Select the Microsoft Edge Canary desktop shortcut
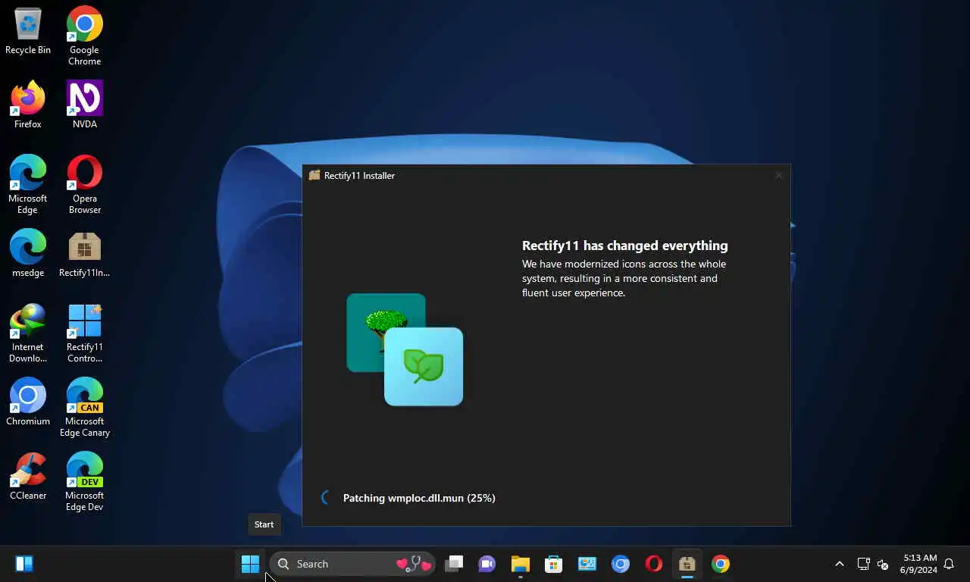This screenshot has height=582, width=970. (85, 408)
